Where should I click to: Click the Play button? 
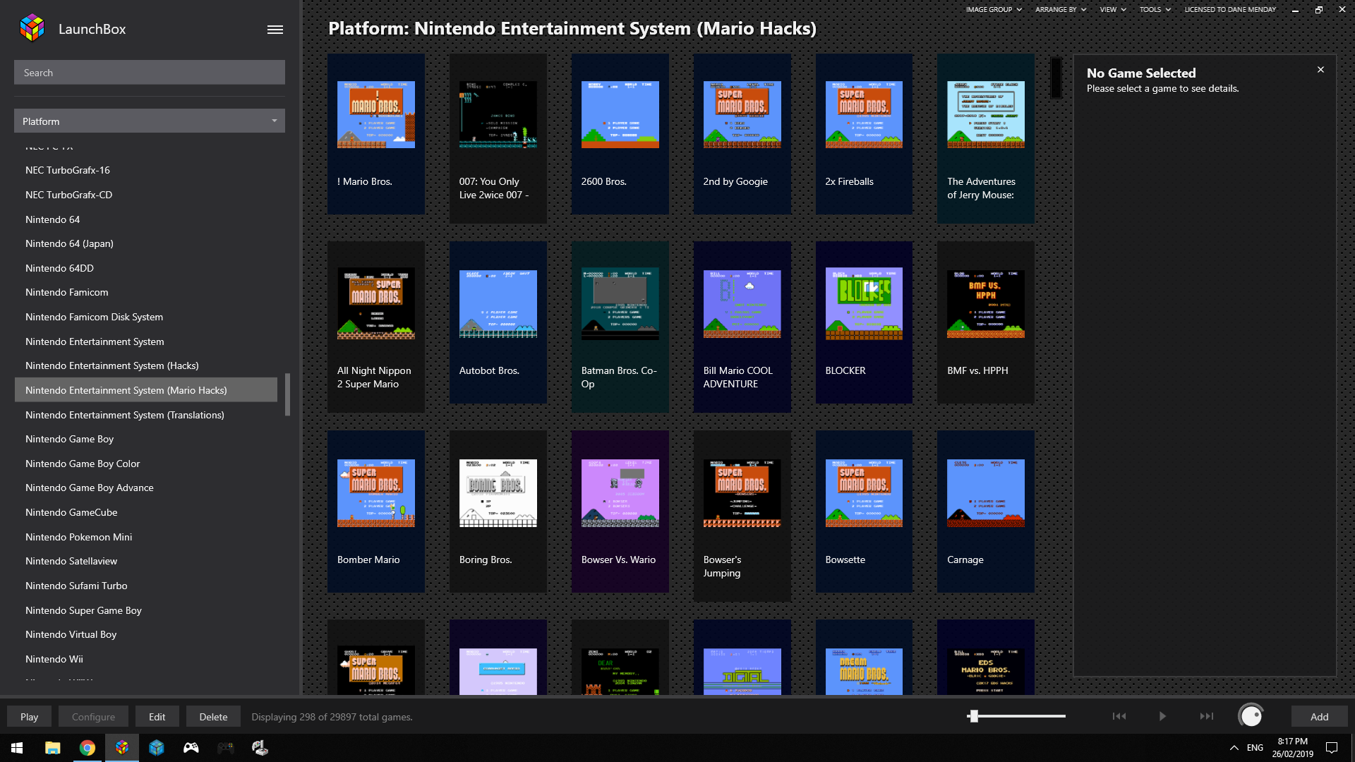tap(30, 717)
